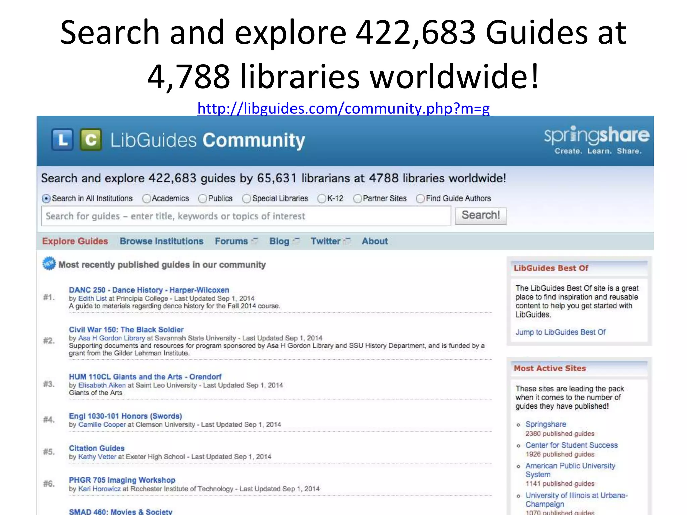Select the Publics radio option
The height and width of the screenshot is (515, 687).
point(202,198)
